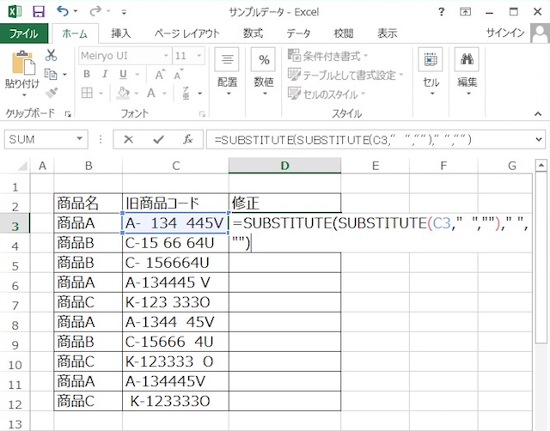This screenshot has width=550, height=431.
Task: Open the ファイル (File) menu
Action: click(x=23, y=33)
